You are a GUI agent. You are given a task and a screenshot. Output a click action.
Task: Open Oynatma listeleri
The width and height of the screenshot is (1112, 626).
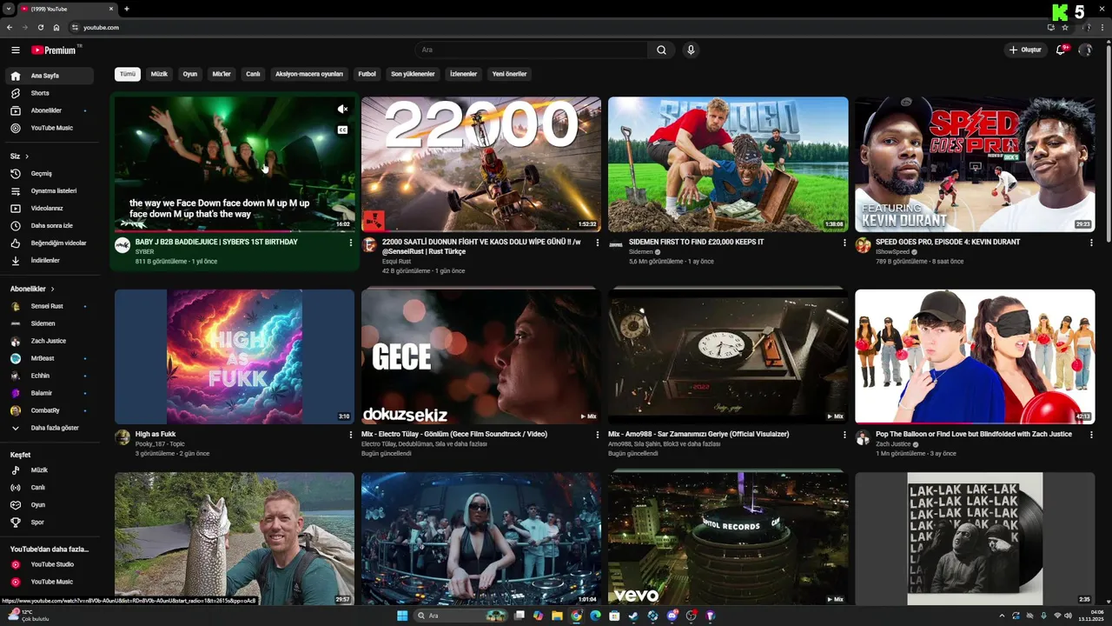[48, 190]
